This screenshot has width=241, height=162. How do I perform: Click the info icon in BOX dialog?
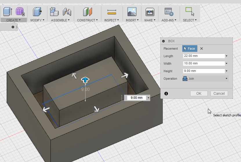(x=166, y=94)
